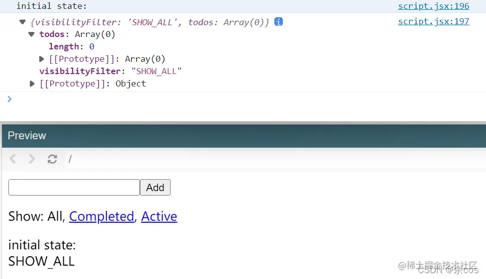Screen dimensions: 486x279
Task: Expand the [[Prototype]]: Array(0) node
Action: click(x=41, y=59)
